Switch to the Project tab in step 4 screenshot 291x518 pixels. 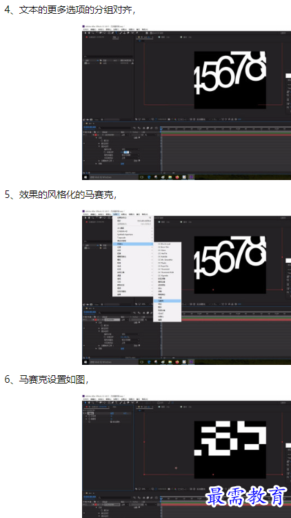pos(116,37)
